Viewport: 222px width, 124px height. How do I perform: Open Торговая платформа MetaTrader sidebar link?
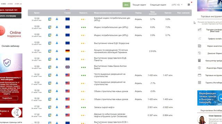pyautogui.click(x=214, y=30)
